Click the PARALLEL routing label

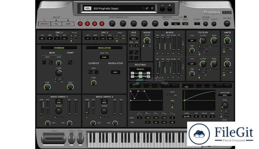pyautogui.click(x=140, y=69)
